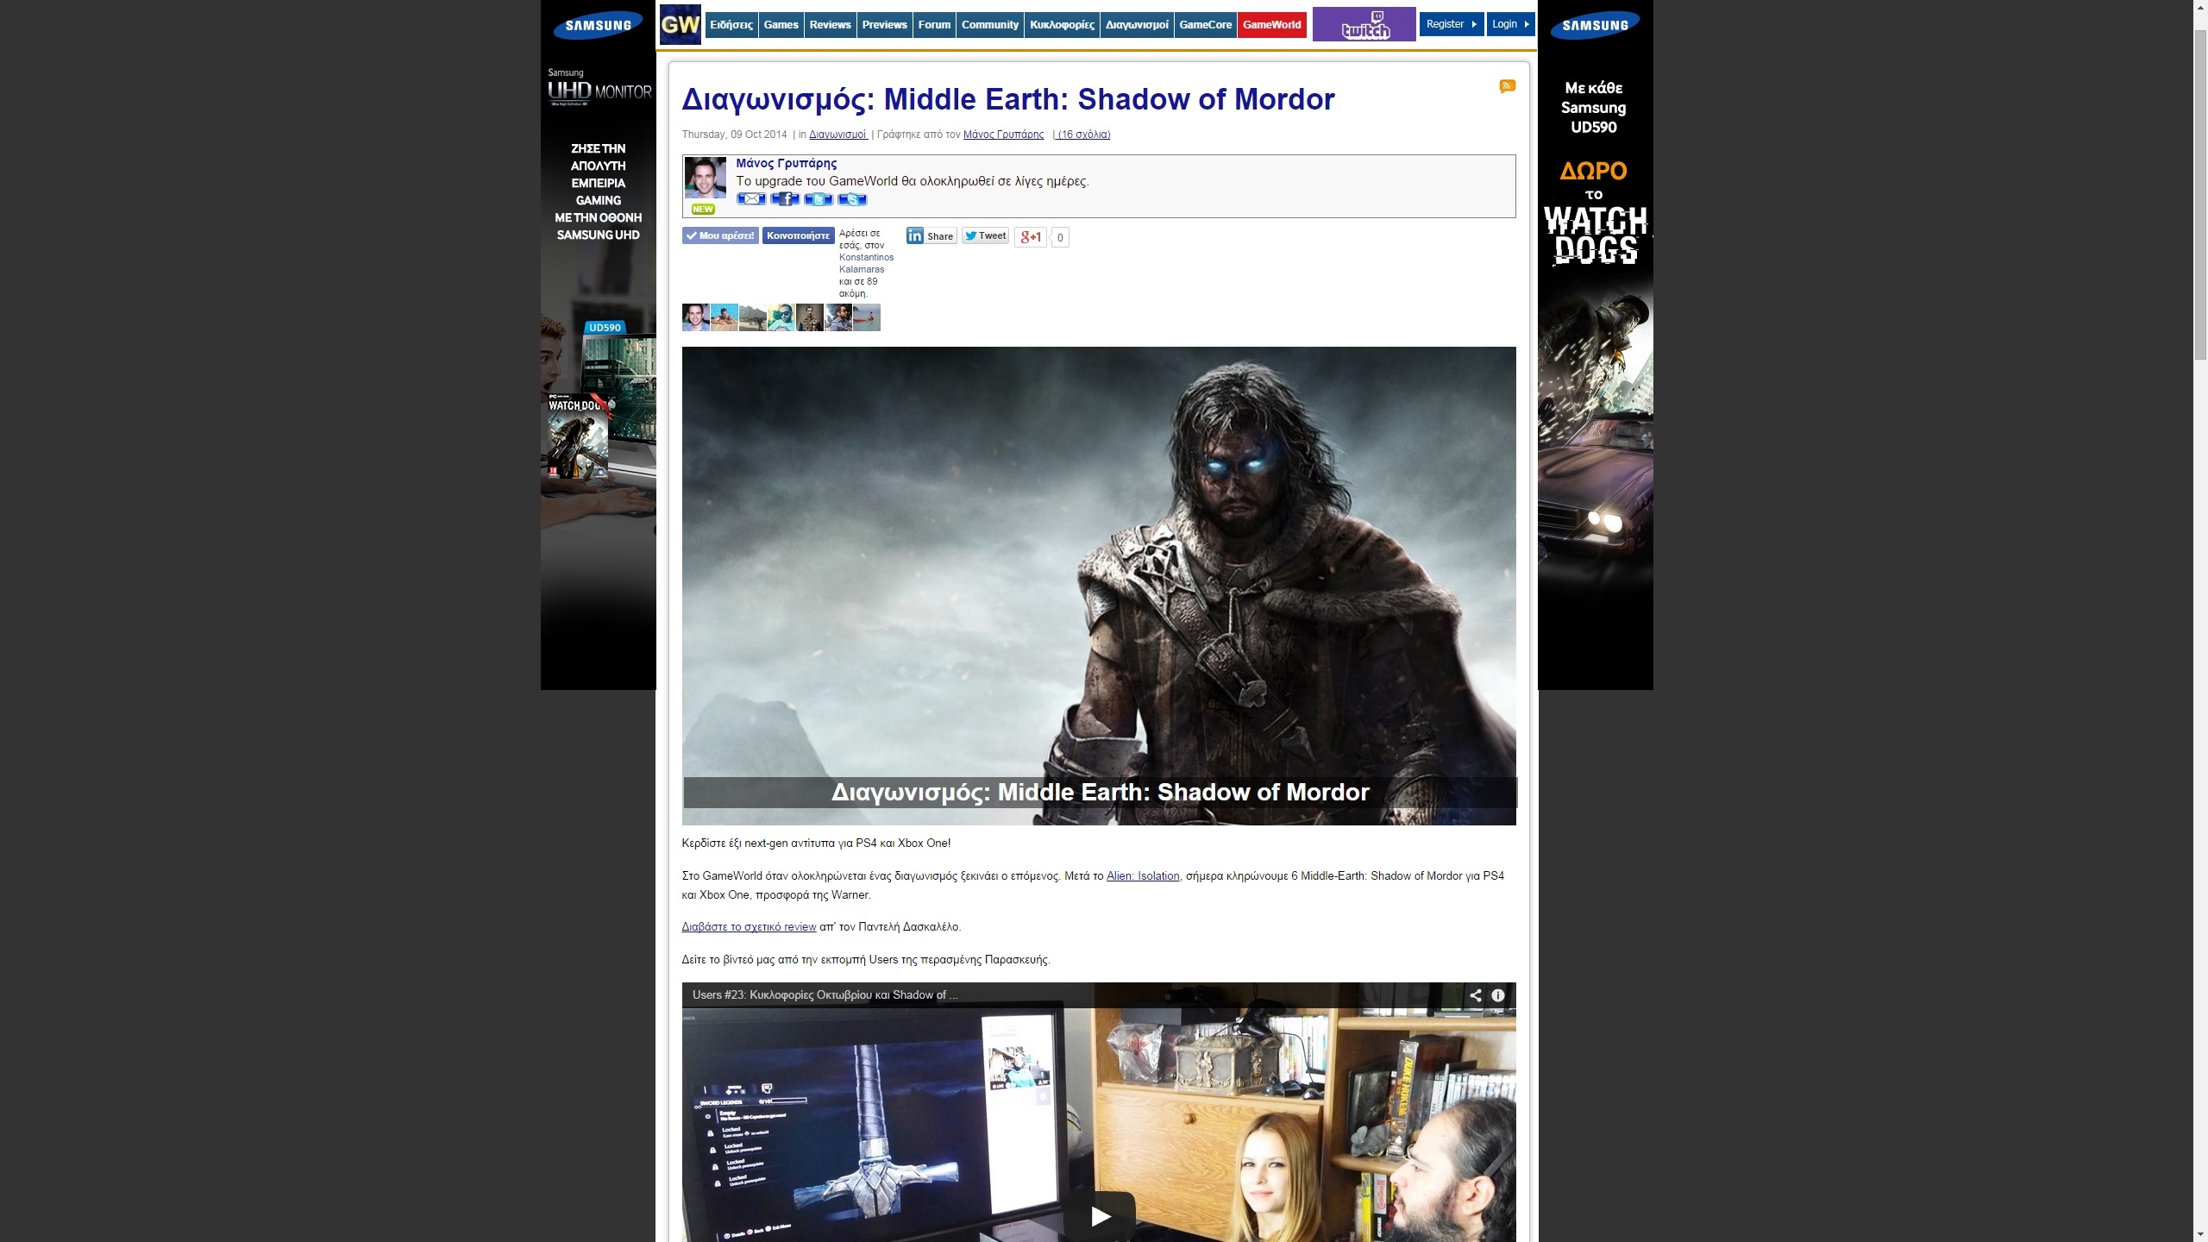Open the Διαγωνισμοί menu item
The image size is (2208, 1242).
(1136, 24)
